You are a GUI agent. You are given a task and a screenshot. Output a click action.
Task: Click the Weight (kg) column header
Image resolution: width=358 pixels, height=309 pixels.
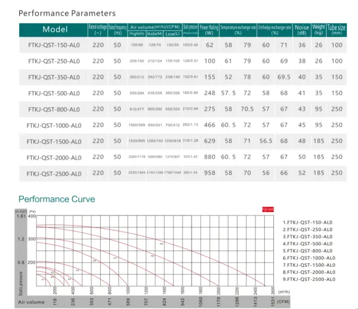(319, 30)
